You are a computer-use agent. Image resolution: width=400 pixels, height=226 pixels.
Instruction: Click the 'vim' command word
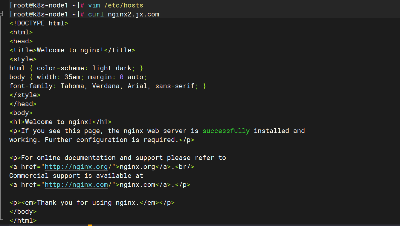pos(94,5)
